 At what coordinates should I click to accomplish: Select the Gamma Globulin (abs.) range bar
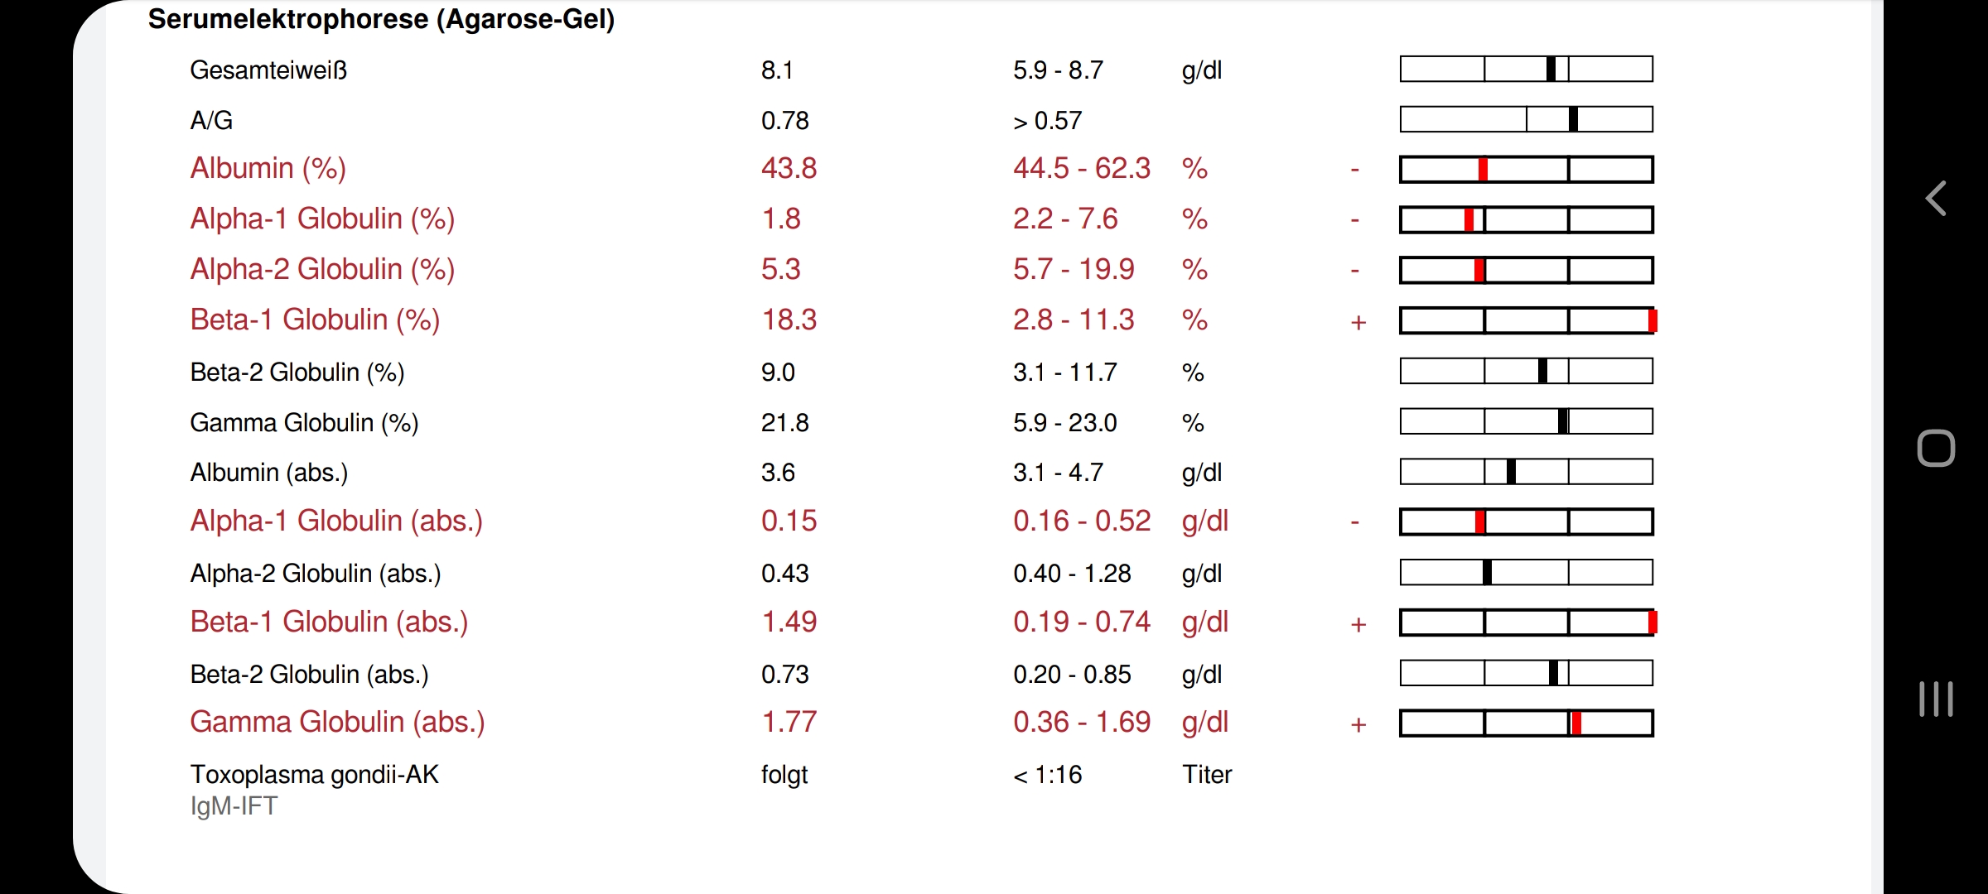pos(1527,723)
